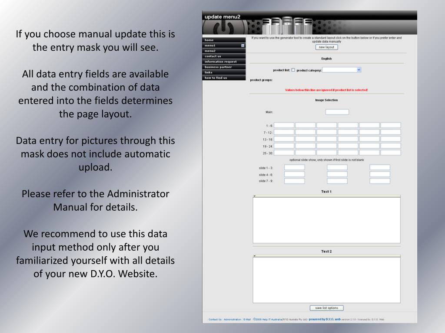The image size is (445, 333).
Task: Click last image field in row 25 - 30
Action: click(391, 153)
